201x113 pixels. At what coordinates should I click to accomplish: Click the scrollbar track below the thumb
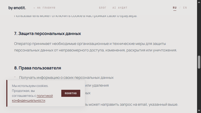[199, 89]
